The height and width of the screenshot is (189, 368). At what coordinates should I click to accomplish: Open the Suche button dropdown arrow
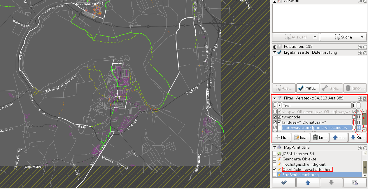coord(362,37)
